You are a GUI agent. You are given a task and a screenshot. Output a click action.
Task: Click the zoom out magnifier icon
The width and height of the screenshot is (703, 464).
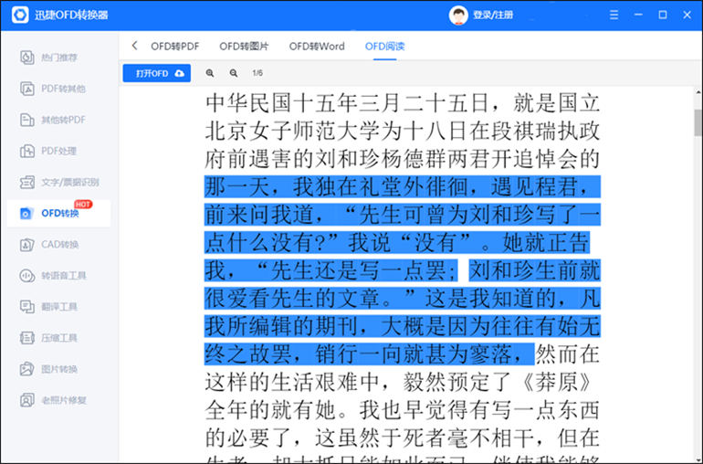(234, 73)
